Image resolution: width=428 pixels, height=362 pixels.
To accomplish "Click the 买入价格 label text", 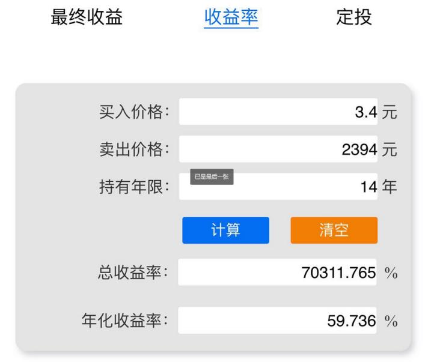I will (x=134, y=112).
